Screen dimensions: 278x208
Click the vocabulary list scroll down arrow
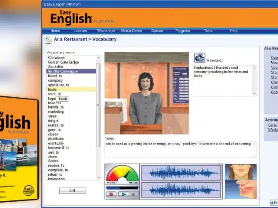click(x=99, y=177)
